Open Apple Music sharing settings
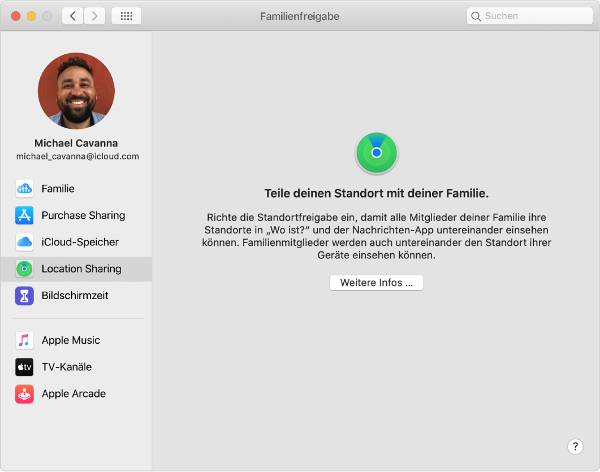The image size is (600, 472). coord(76,340)
